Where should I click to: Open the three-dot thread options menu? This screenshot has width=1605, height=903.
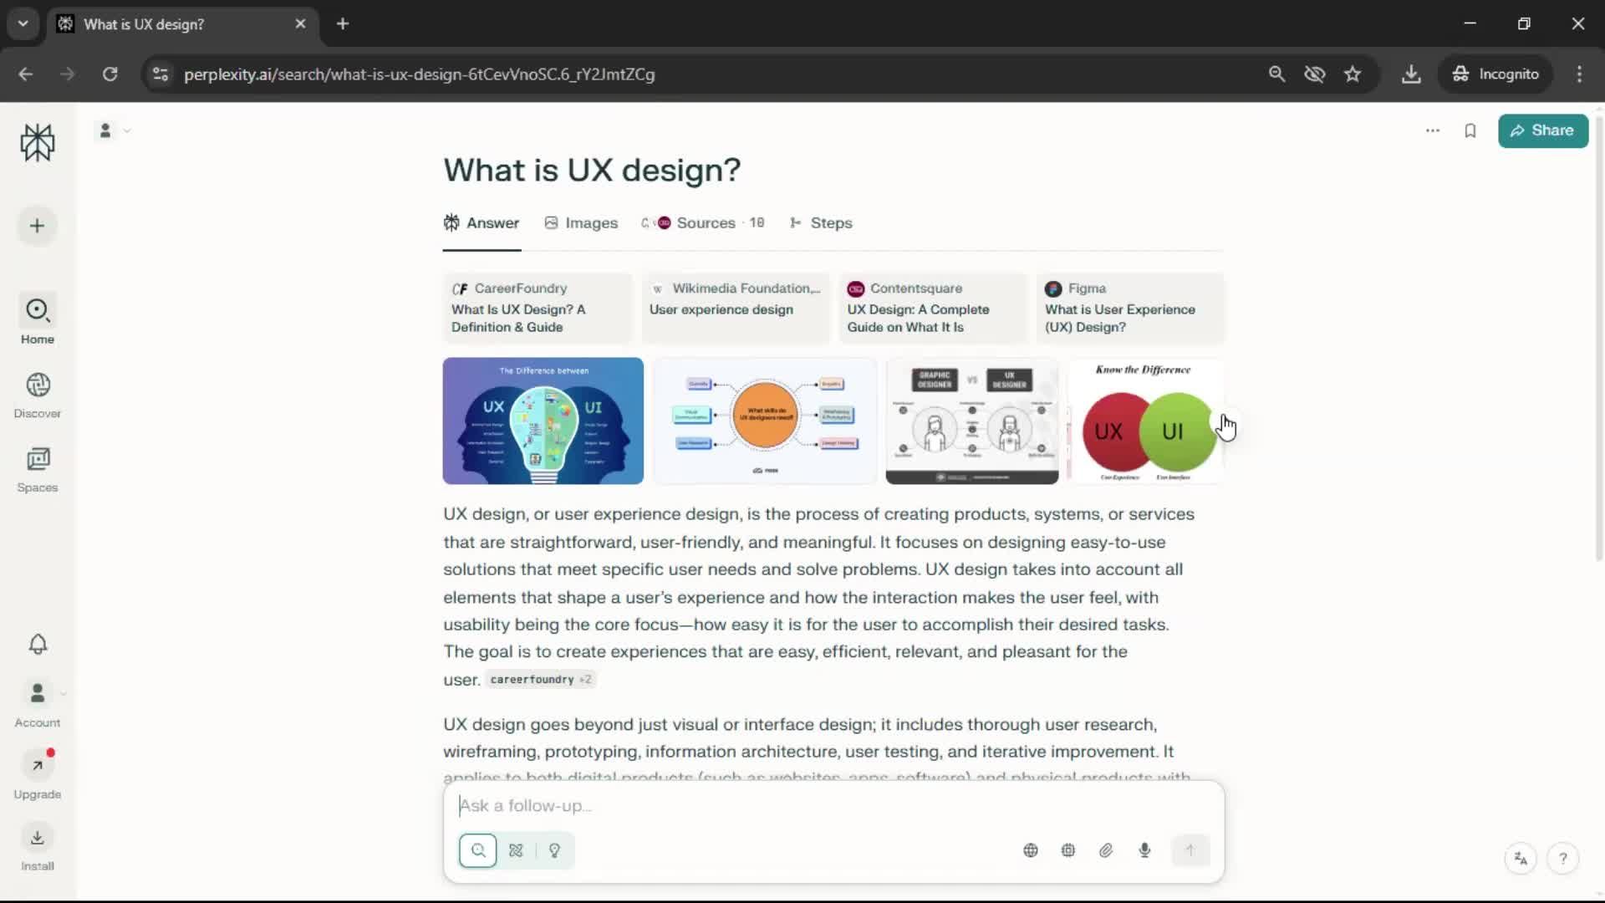pos(1433,130)
